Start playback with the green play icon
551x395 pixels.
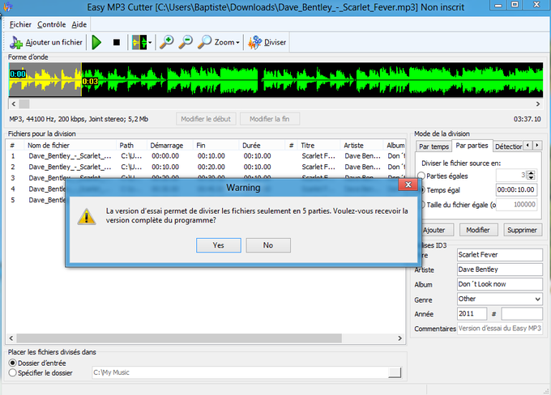pyautogui.click(x=96, y=42)
